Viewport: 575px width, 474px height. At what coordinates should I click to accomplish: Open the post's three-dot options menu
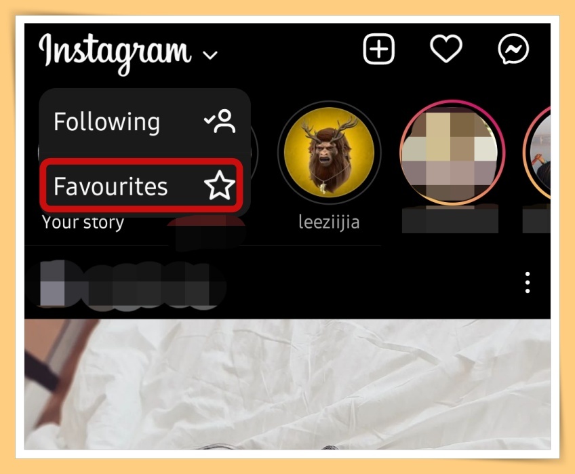(528, 283)
